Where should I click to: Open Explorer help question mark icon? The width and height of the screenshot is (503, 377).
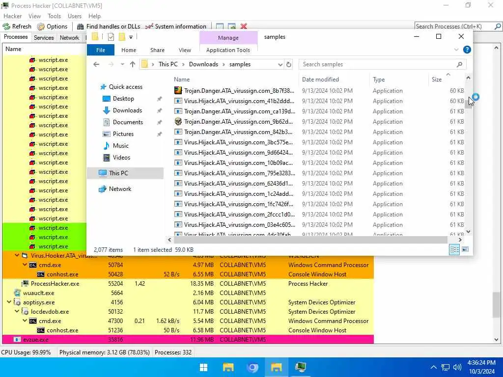click(x=467, y=50)
